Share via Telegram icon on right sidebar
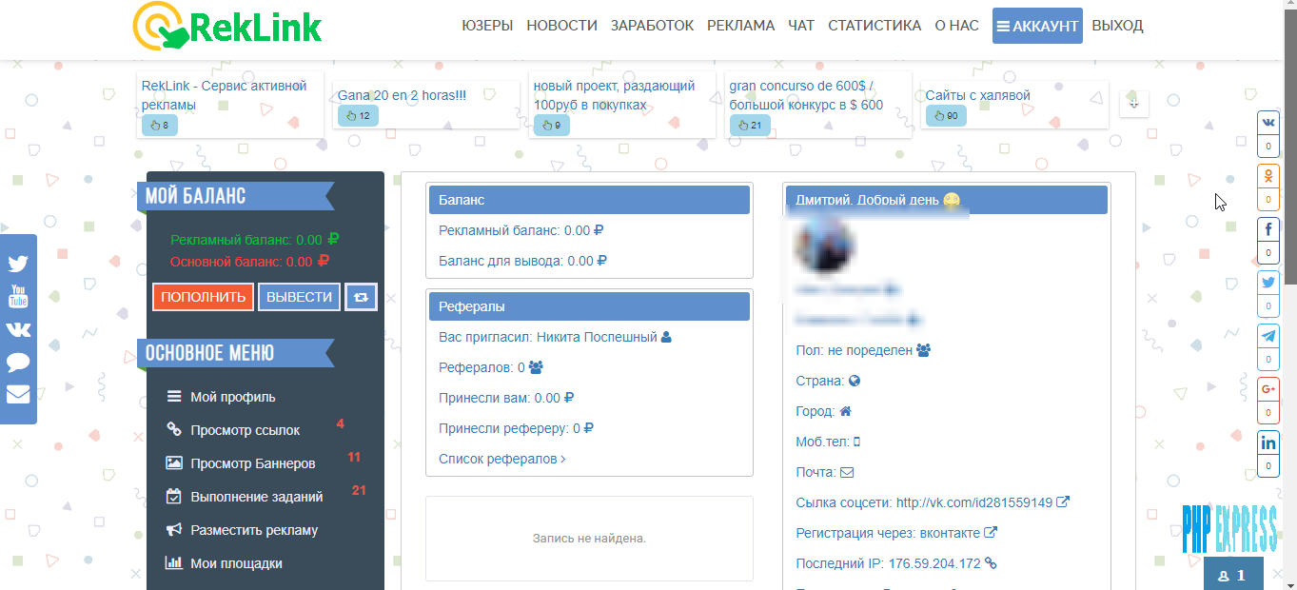The width and height of the screenshot is (1297, 590). [1268, 337]
